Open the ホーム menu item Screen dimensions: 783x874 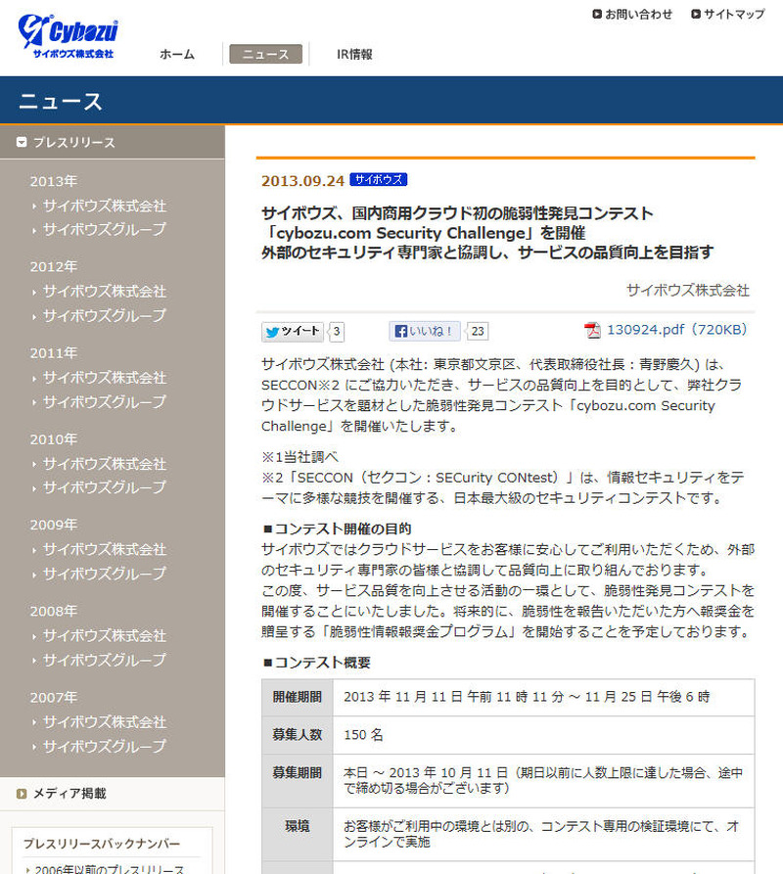177,54
